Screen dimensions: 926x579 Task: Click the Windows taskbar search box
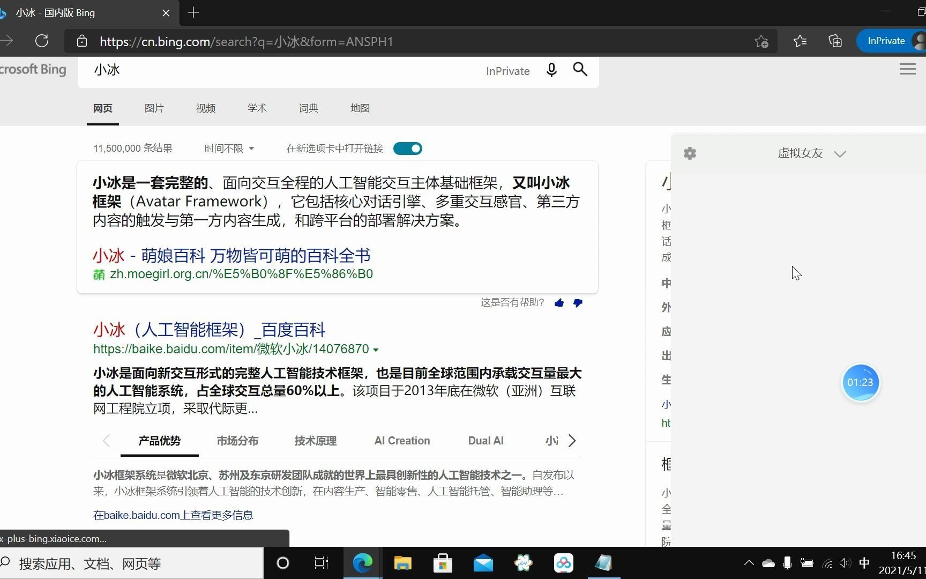131,563
